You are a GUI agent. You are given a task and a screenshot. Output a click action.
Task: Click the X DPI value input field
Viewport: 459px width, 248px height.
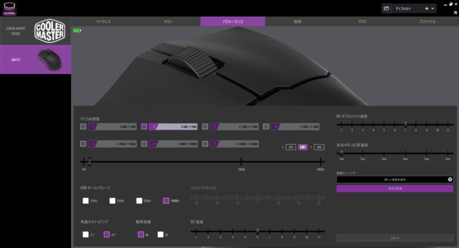(x=291, y=146)
